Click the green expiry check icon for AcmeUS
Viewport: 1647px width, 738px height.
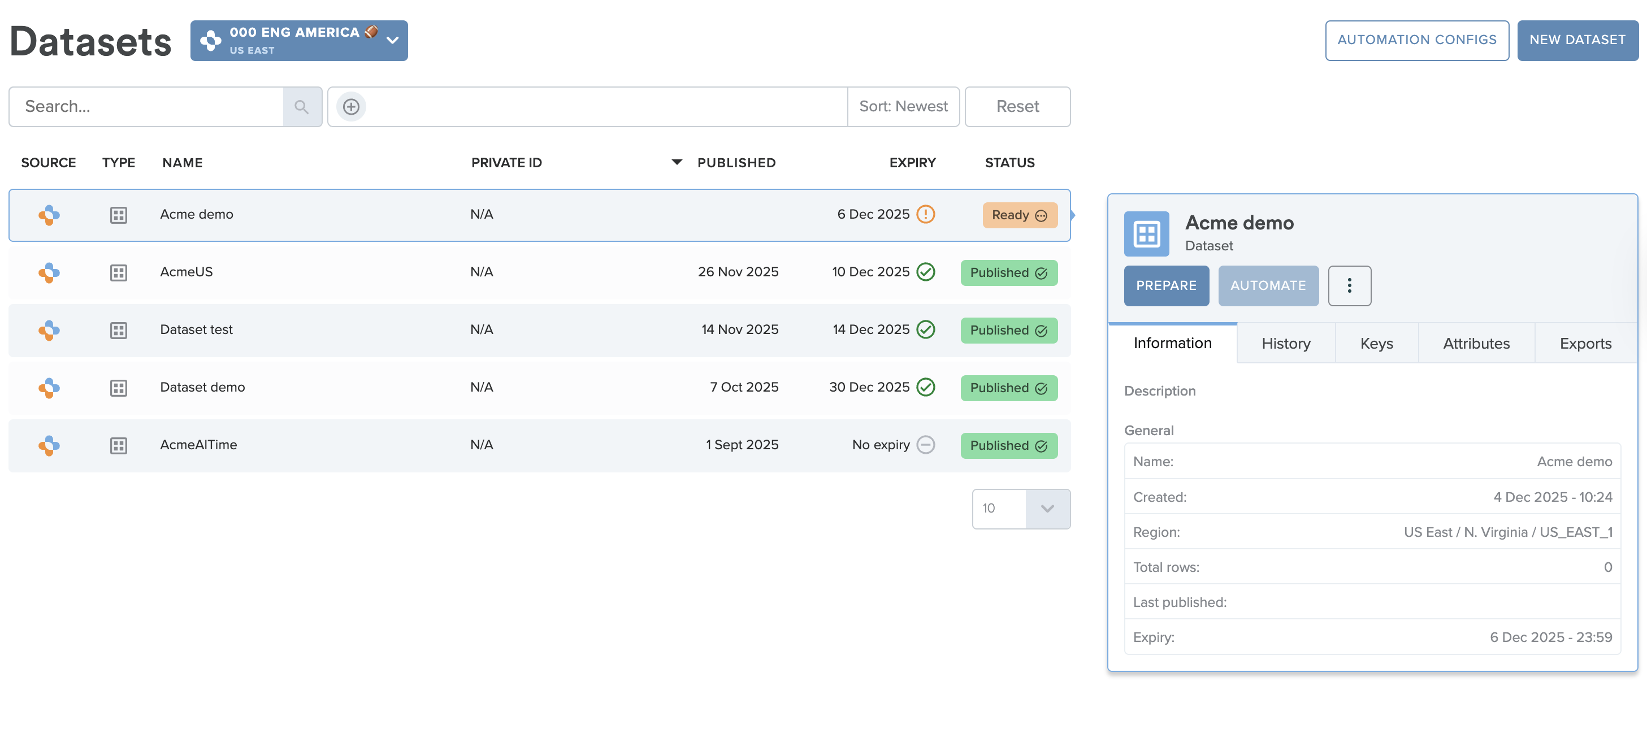pyautogui.click(x=925, y=272)
